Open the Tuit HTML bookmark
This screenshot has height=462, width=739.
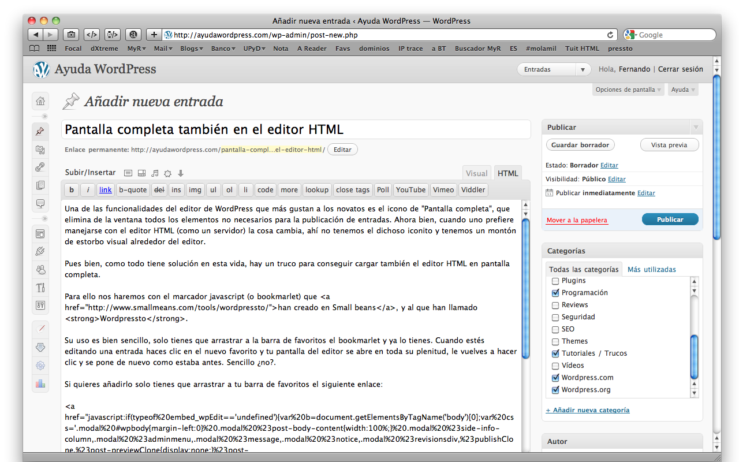[x=583, y=49]
